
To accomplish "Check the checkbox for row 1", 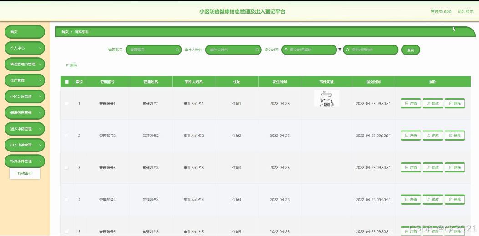I will [x=66, y=103].
